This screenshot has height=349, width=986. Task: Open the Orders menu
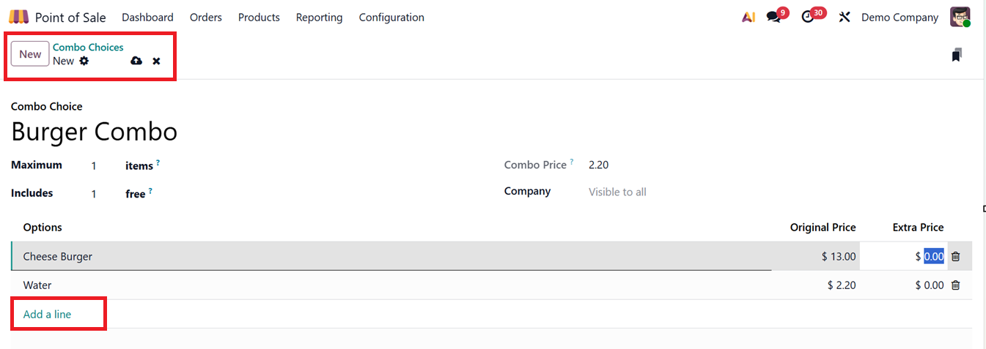coord(205,17)
